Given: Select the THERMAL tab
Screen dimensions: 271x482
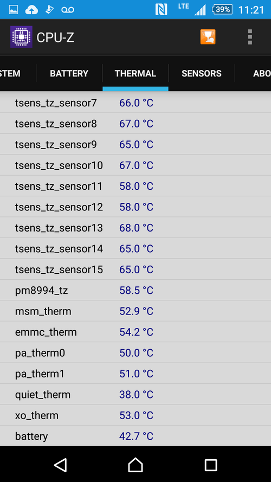Looking at the screenshot, I should tap(135, 73).
